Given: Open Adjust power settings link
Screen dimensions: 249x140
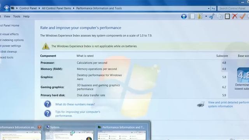Looking at the screenshot, I should click(11, 46).
